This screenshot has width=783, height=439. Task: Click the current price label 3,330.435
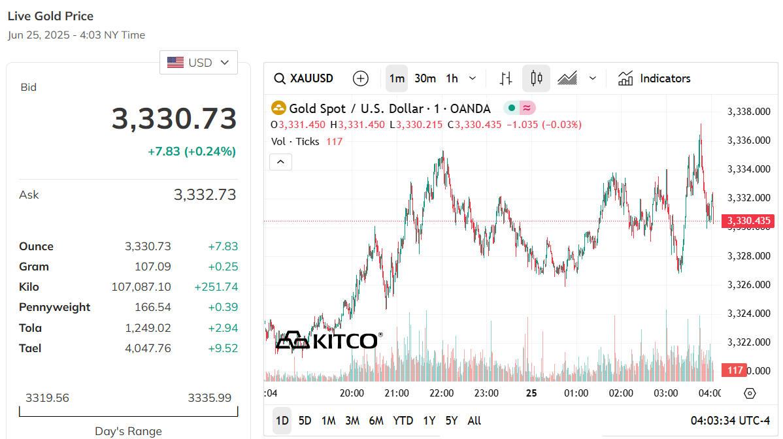[748, 221]
